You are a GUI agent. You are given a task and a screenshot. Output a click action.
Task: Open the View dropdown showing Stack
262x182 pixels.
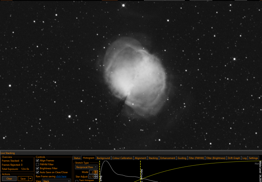pyautogui.click(x=56, y=181)
